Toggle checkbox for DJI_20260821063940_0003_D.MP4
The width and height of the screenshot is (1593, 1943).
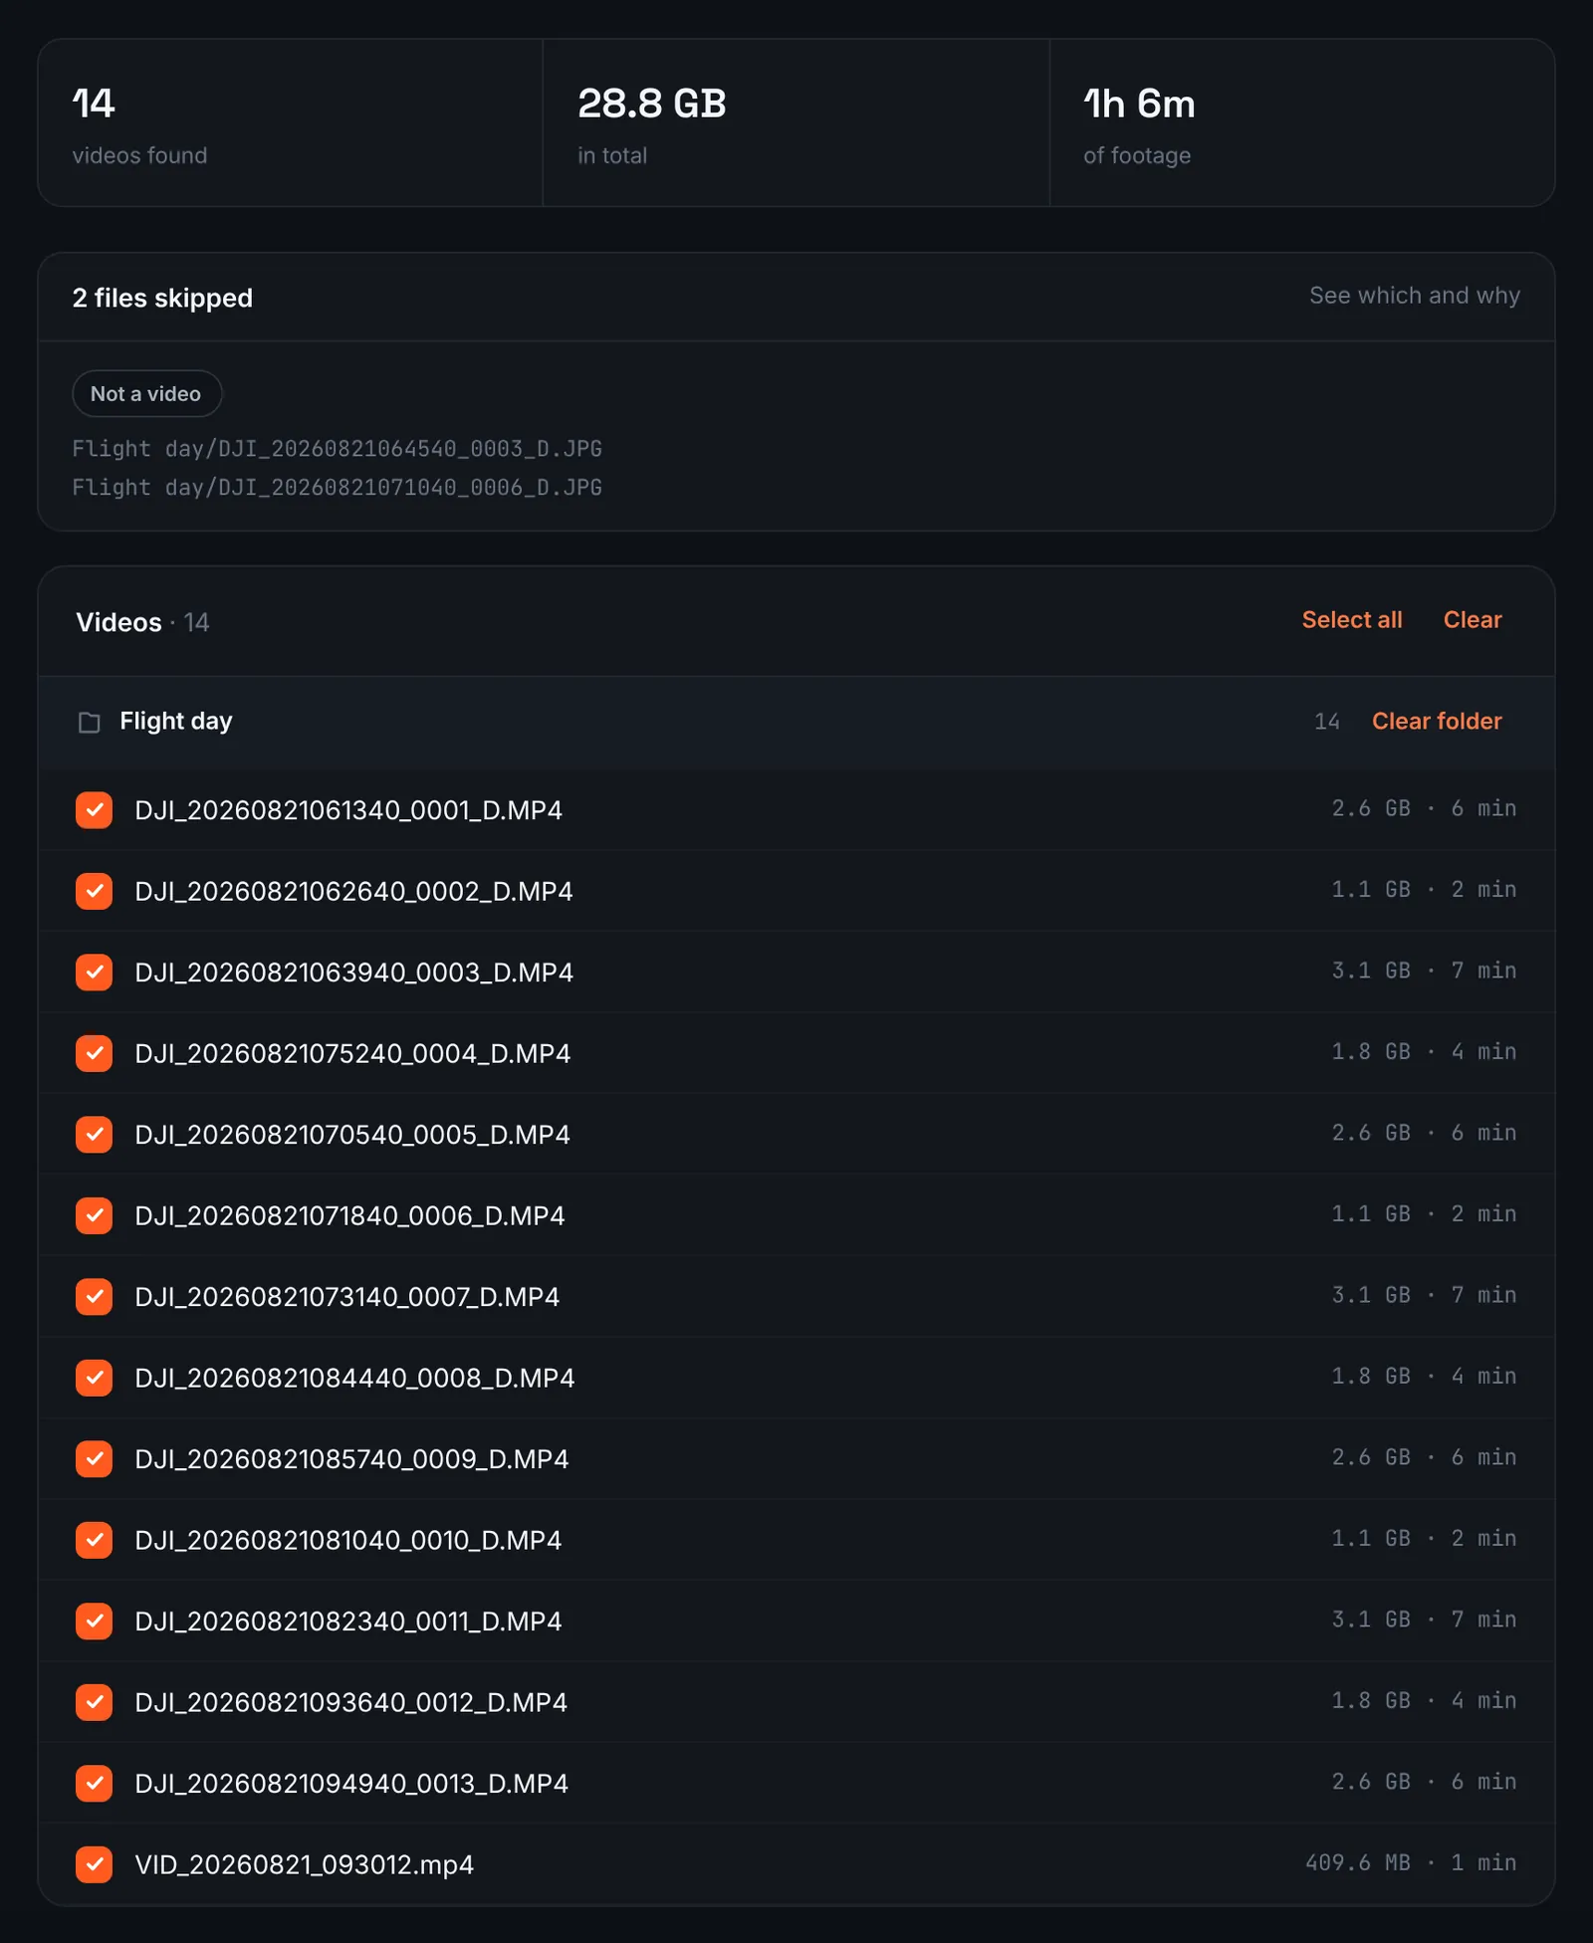[94, 972]
